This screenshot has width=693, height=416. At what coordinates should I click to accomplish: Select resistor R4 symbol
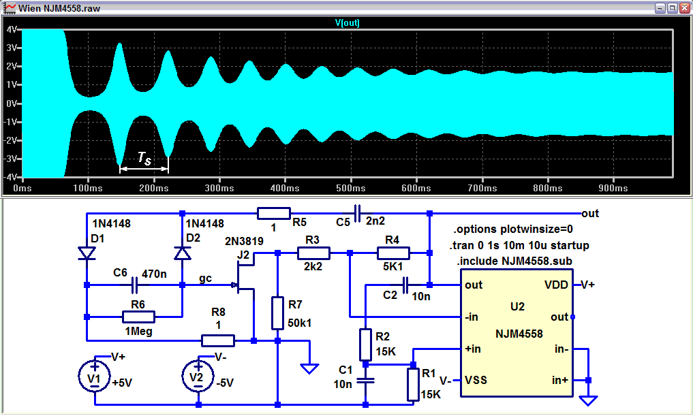(393, 253)
